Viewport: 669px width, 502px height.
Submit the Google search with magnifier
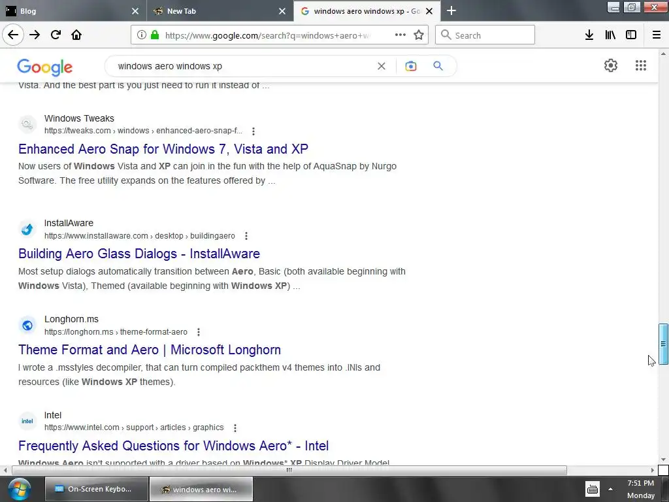(438, 66)
